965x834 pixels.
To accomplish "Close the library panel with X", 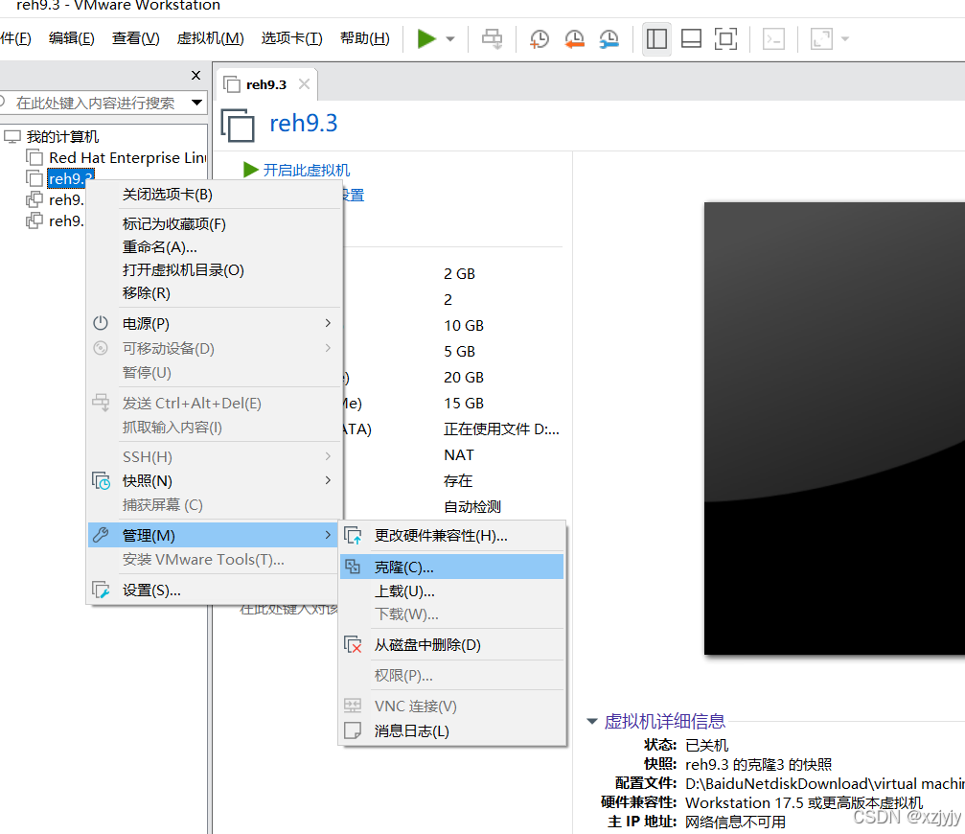I will [195, 75].
